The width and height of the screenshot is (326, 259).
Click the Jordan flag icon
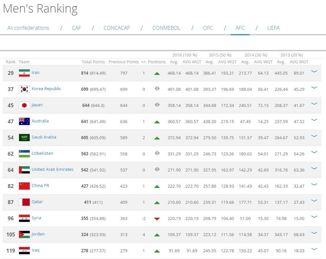point(24,234)
